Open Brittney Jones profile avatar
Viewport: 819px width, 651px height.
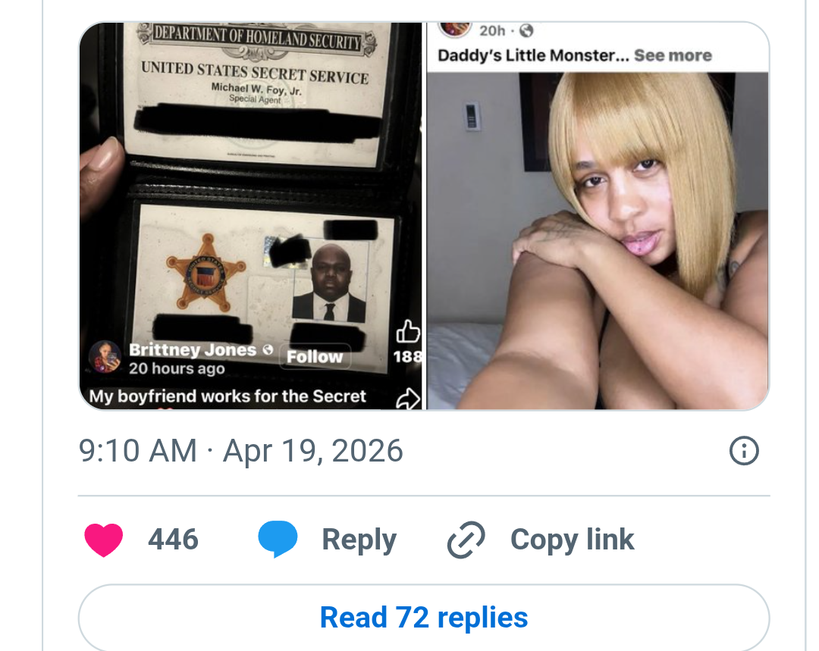coord(105,358)
